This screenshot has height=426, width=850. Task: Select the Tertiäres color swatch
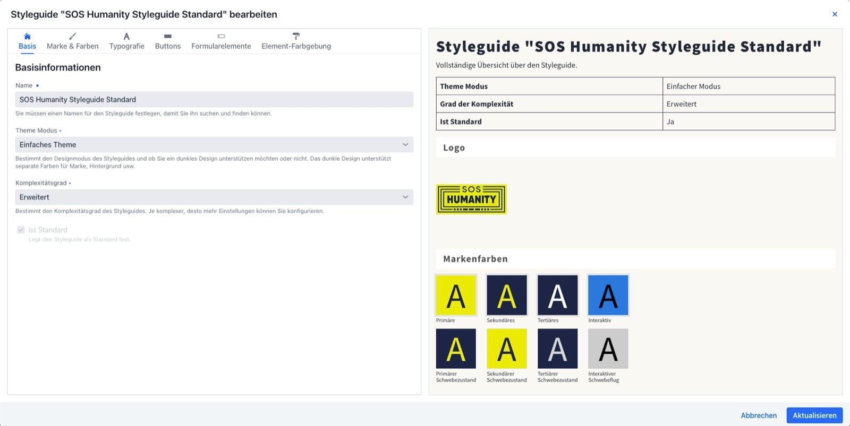(557, 295)
